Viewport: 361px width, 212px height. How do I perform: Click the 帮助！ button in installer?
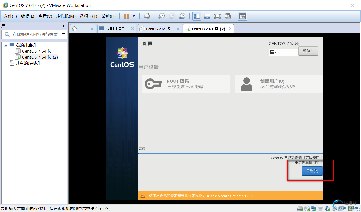click(308, 51)
